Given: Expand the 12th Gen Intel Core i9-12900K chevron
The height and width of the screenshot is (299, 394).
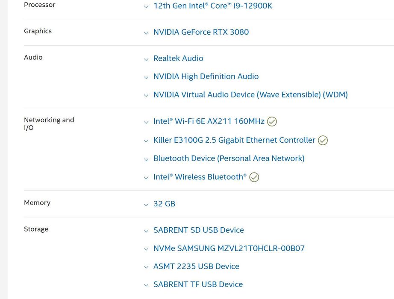Looking at the screenshot, I should (x=146, y=7).
